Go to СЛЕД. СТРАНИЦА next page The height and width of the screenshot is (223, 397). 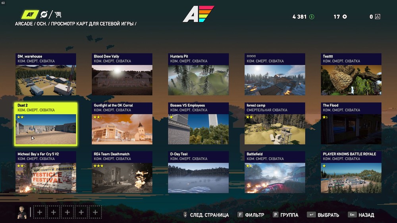point(209,215)
